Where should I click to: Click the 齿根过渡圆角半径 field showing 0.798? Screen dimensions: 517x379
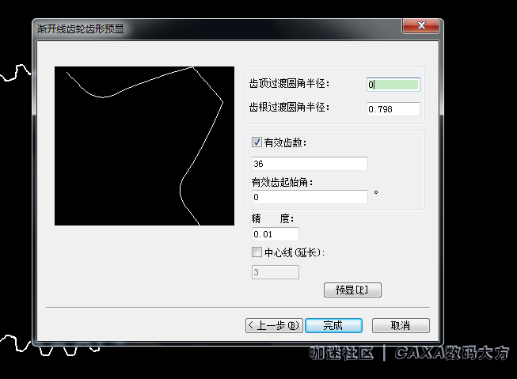(x=393, y=108)
